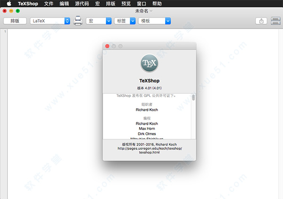Open the 模板 templates dropdown
Viewport: 283px width, 199px height.
coord(155,21)
